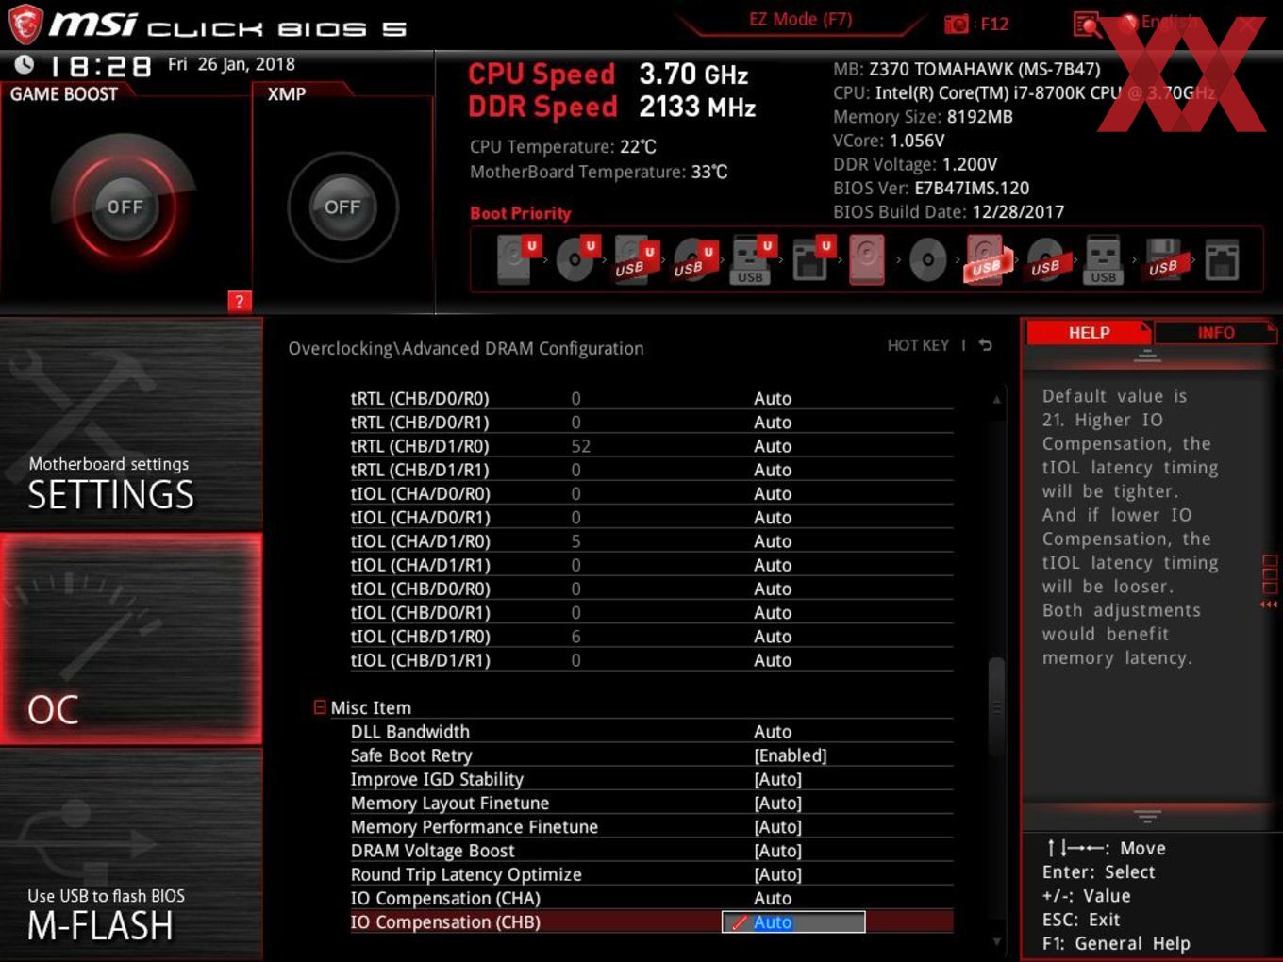Set tIOL (CHA/D0/R0) Auto field
Viewport: 1283px width, 962px height.
pos(773,493)
